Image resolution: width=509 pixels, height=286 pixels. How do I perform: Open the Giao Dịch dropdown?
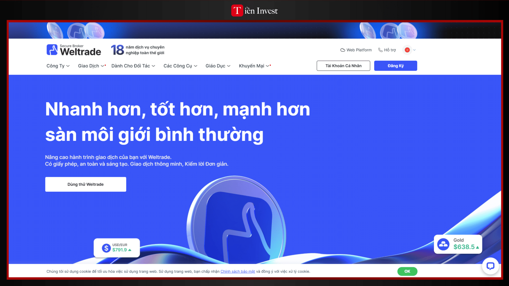coord(91,66)
